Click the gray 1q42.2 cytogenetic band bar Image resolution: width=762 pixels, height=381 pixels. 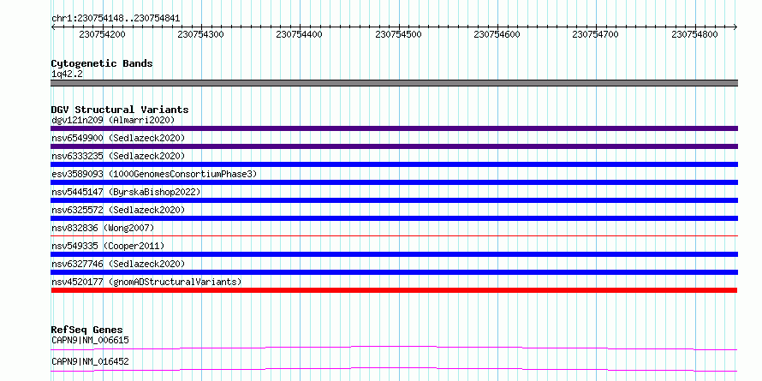tap(394, 83)
